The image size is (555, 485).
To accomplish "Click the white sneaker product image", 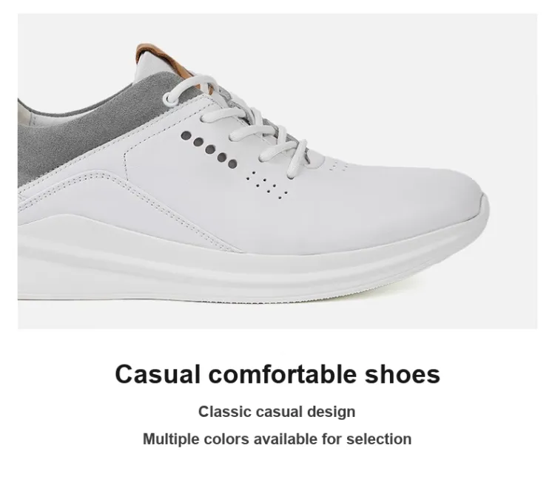I will [277, 172].
